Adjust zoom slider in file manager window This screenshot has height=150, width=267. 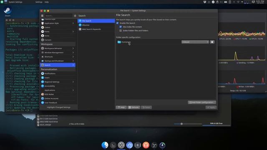tap(181, 124)
